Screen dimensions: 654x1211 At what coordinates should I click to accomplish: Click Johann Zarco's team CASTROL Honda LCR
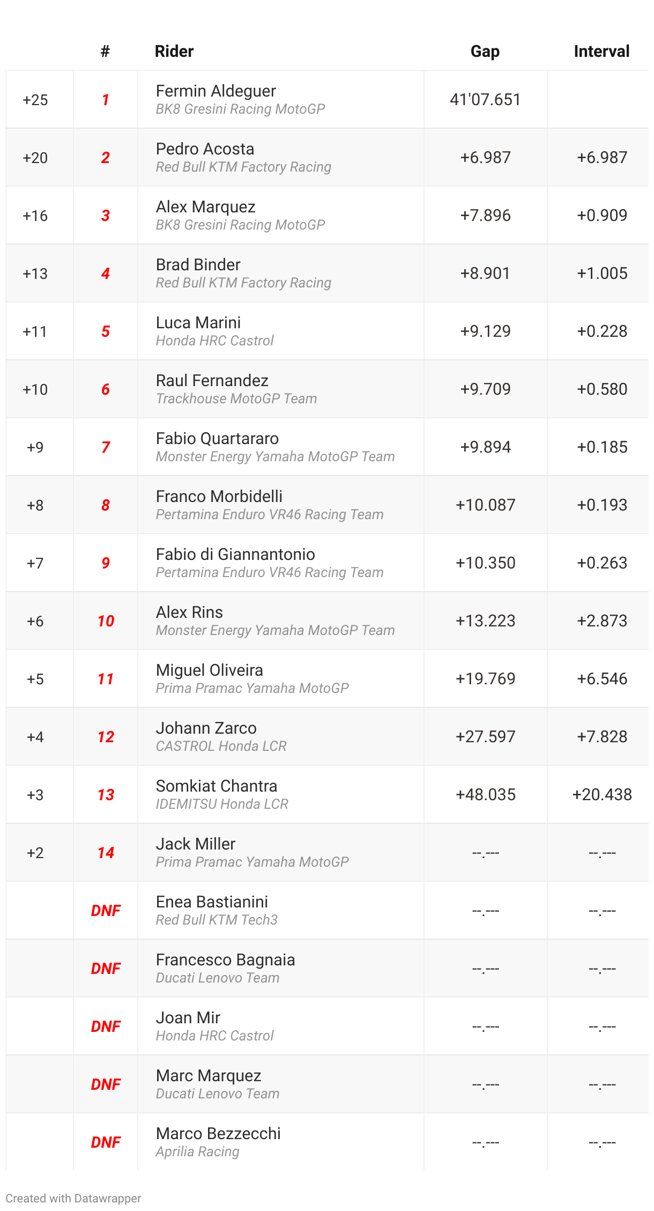[221, 746]
